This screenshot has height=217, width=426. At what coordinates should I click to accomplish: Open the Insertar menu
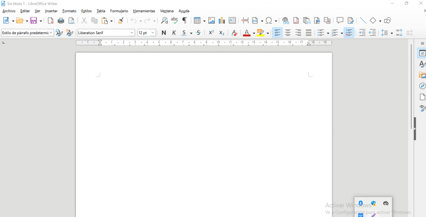(51, 11)
